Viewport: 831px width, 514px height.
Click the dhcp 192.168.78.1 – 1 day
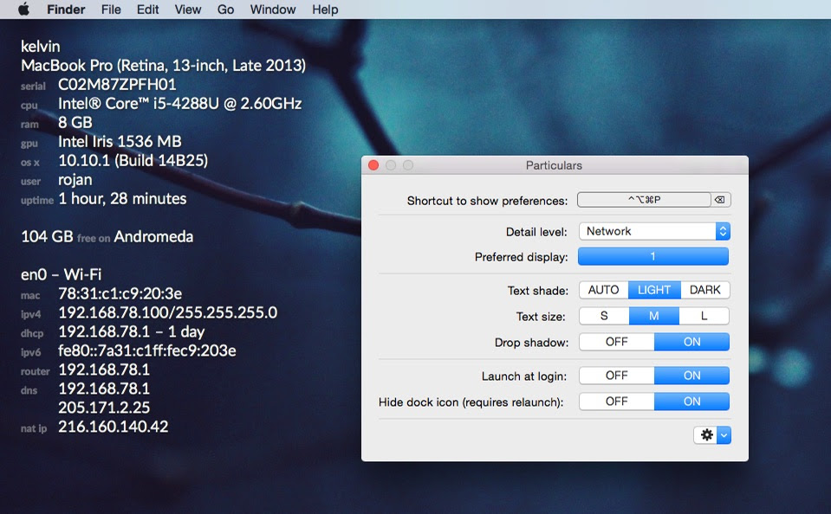pyautogui.click(x=132, y=332)
